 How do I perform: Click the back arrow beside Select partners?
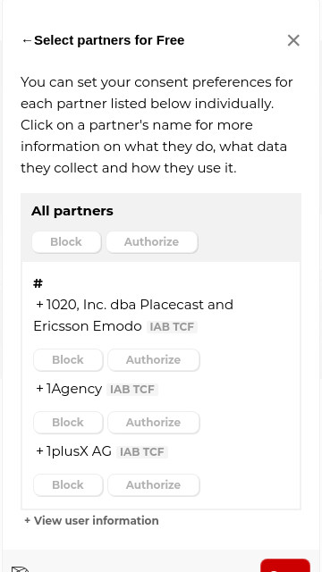pos(27,40)
